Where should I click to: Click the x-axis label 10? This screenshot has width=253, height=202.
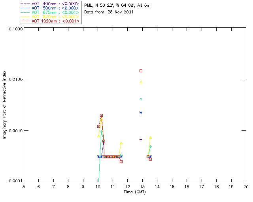click(x=98, y=187)
